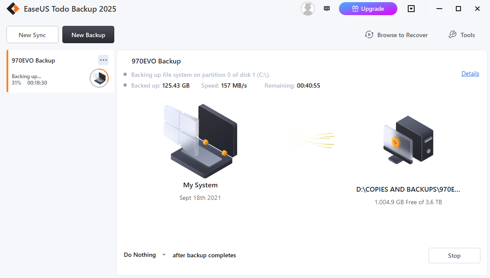Viewport: 490px width, 278px height.
Task: Open the title bar dropdown menu icon
Action: pyautogui.click(x=411, y=9)
